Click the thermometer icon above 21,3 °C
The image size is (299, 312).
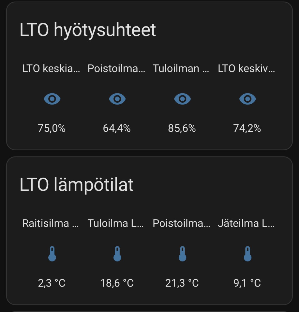(x=182, y=254)
